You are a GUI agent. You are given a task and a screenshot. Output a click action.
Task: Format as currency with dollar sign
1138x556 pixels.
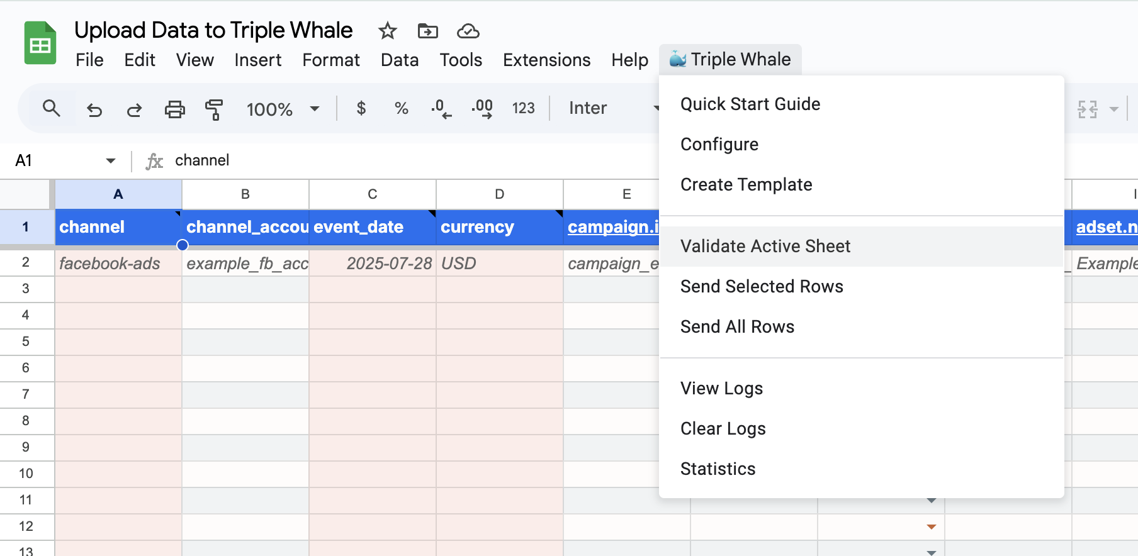(x=361, y=109)
